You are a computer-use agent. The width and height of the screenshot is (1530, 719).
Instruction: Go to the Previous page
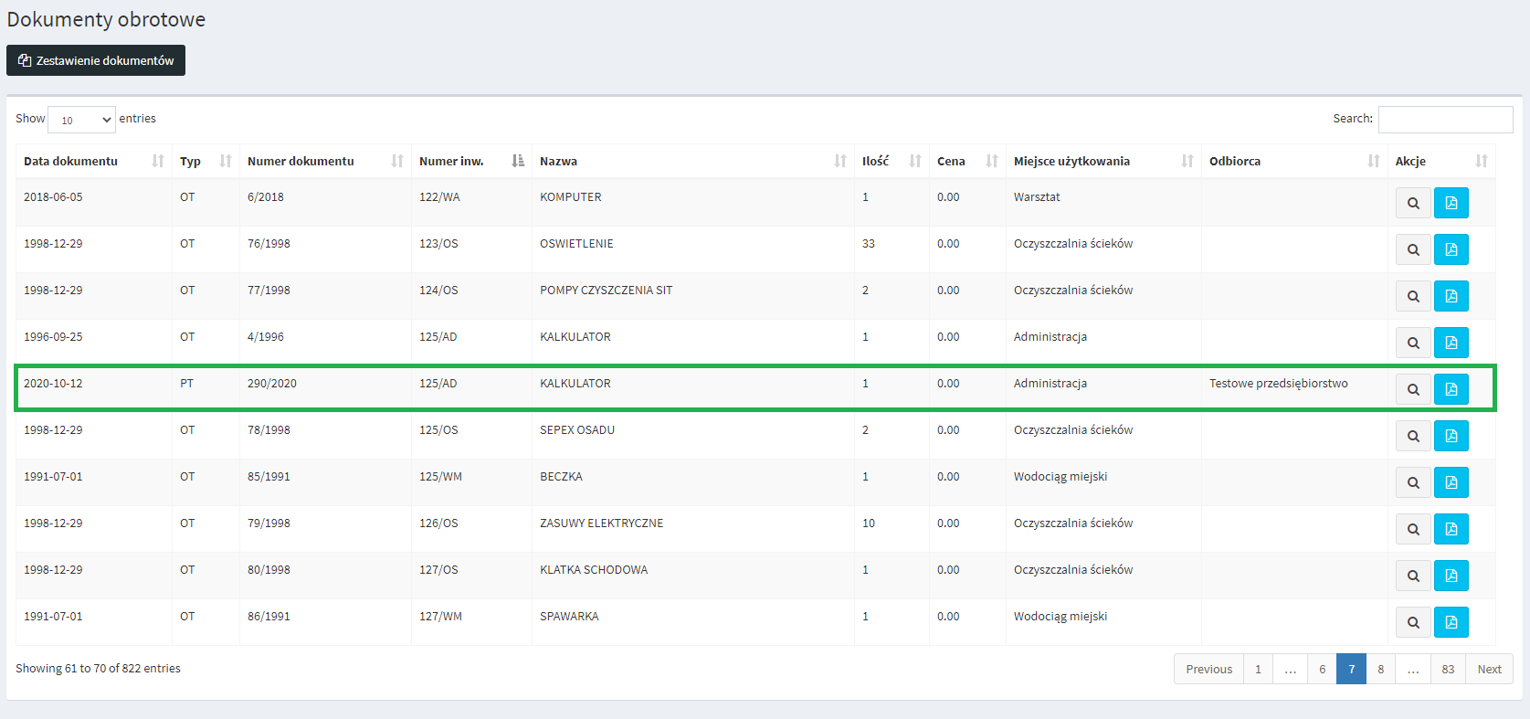pyautogui.click(x=1208, y=669)
